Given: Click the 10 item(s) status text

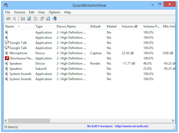Looking at the screenshot, I should point(11,127).
